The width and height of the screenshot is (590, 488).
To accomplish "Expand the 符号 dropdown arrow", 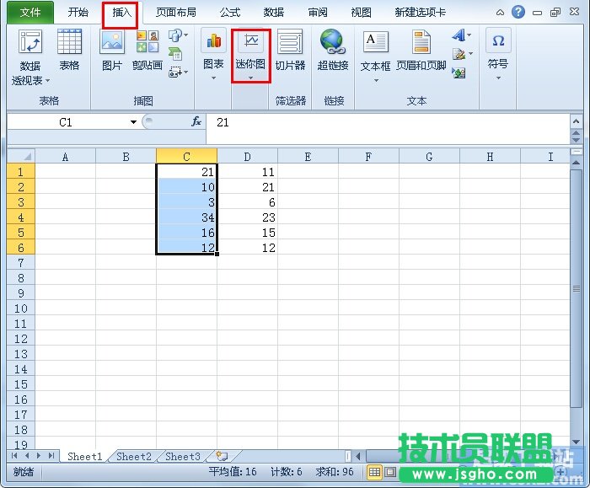I will [498, 78].
